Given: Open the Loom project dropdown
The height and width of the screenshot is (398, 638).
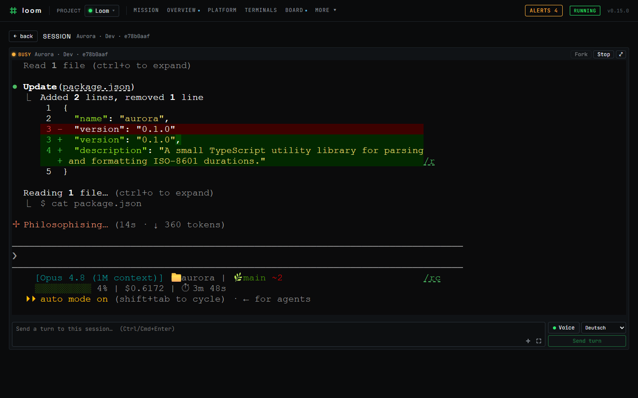Looking at the screenshot, I should (x=102, y=11).
